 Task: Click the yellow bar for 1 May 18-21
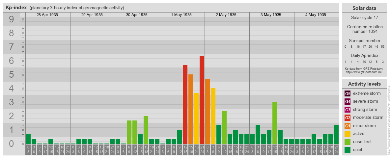click(196, 118)
